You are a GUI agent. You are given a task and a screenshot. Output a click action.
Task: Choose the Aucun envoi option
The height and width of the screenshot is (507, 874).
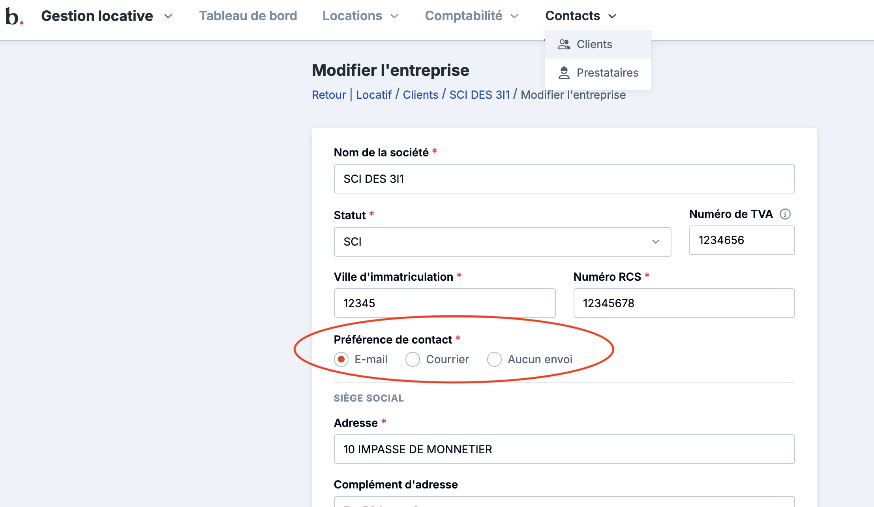click(494, 359)
